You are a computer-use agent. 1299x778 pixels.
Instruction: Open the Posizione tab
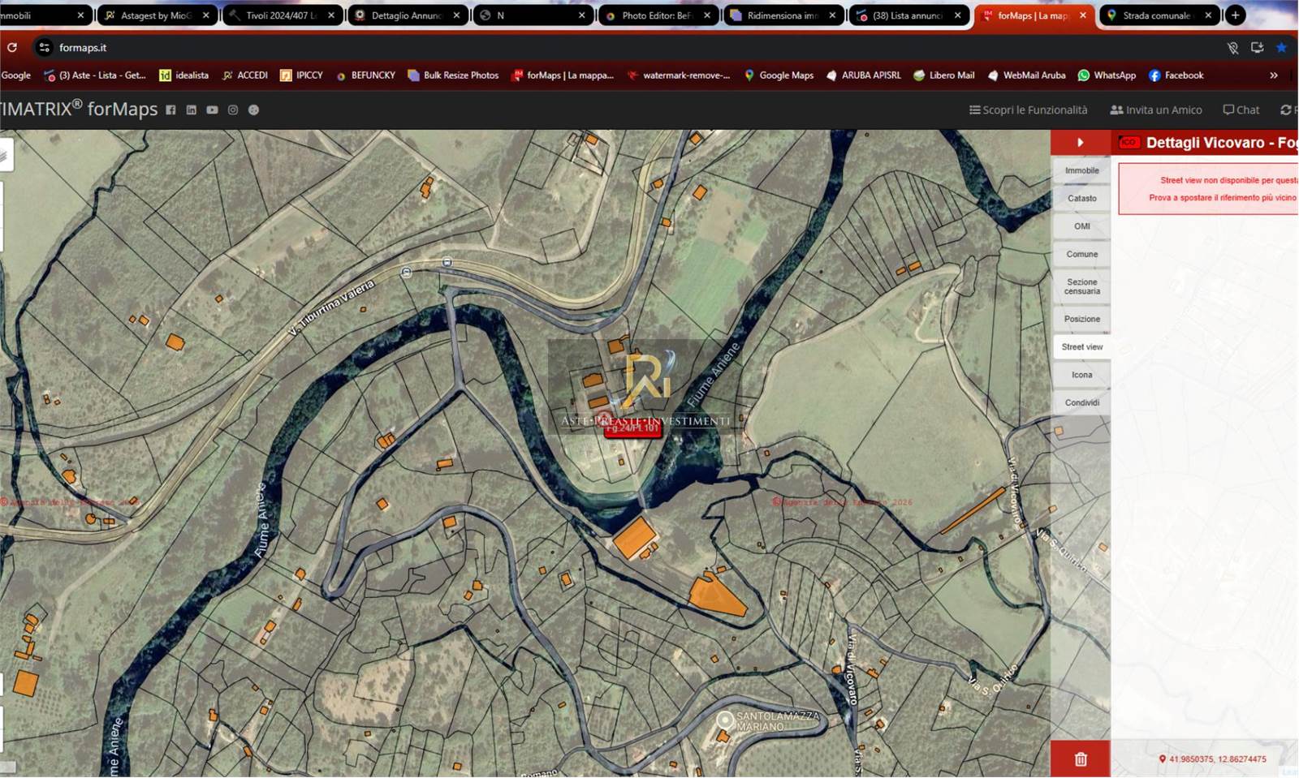1081,319
